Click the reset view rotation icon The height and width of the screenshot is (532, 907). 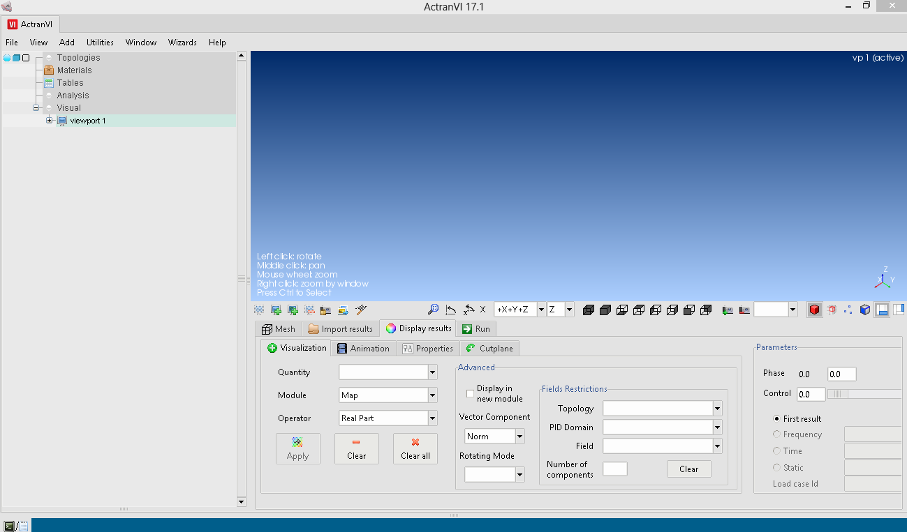point(450,310)
